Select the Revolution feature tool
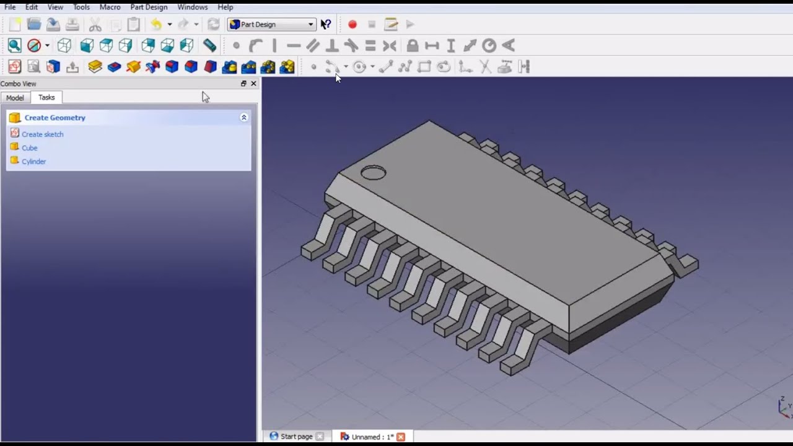This screenshot has width=793, height=446. coord(133,66)
